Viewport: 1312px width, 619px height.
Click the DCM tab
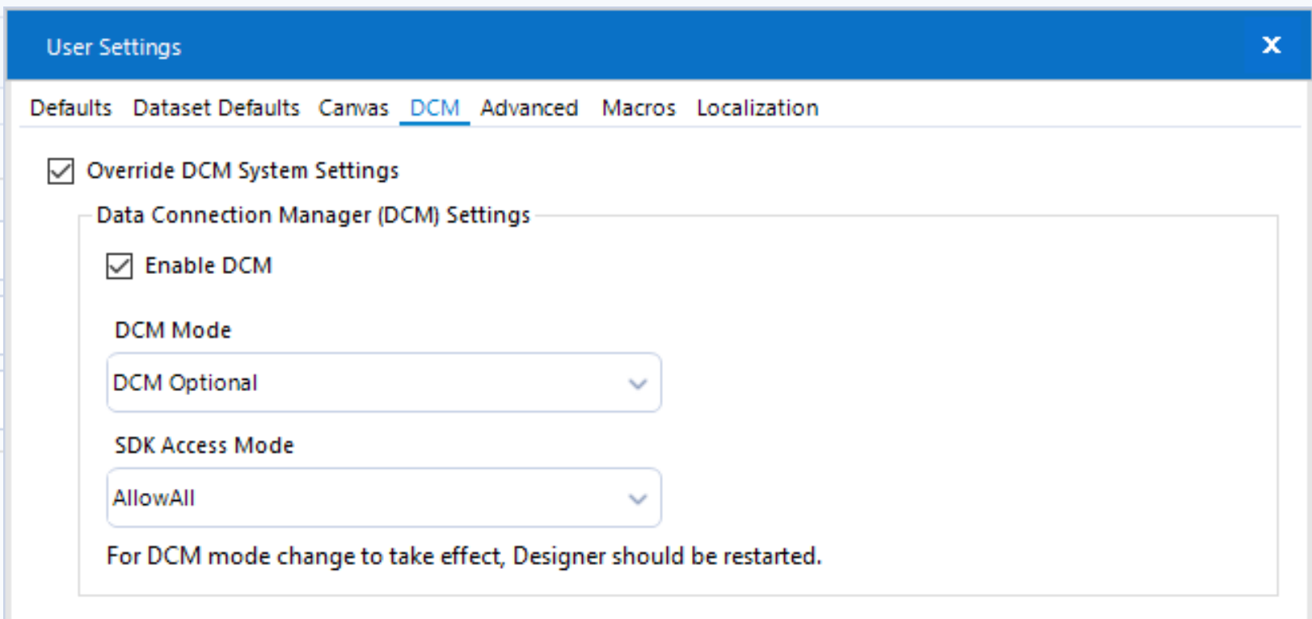click(x=435, y=108)
